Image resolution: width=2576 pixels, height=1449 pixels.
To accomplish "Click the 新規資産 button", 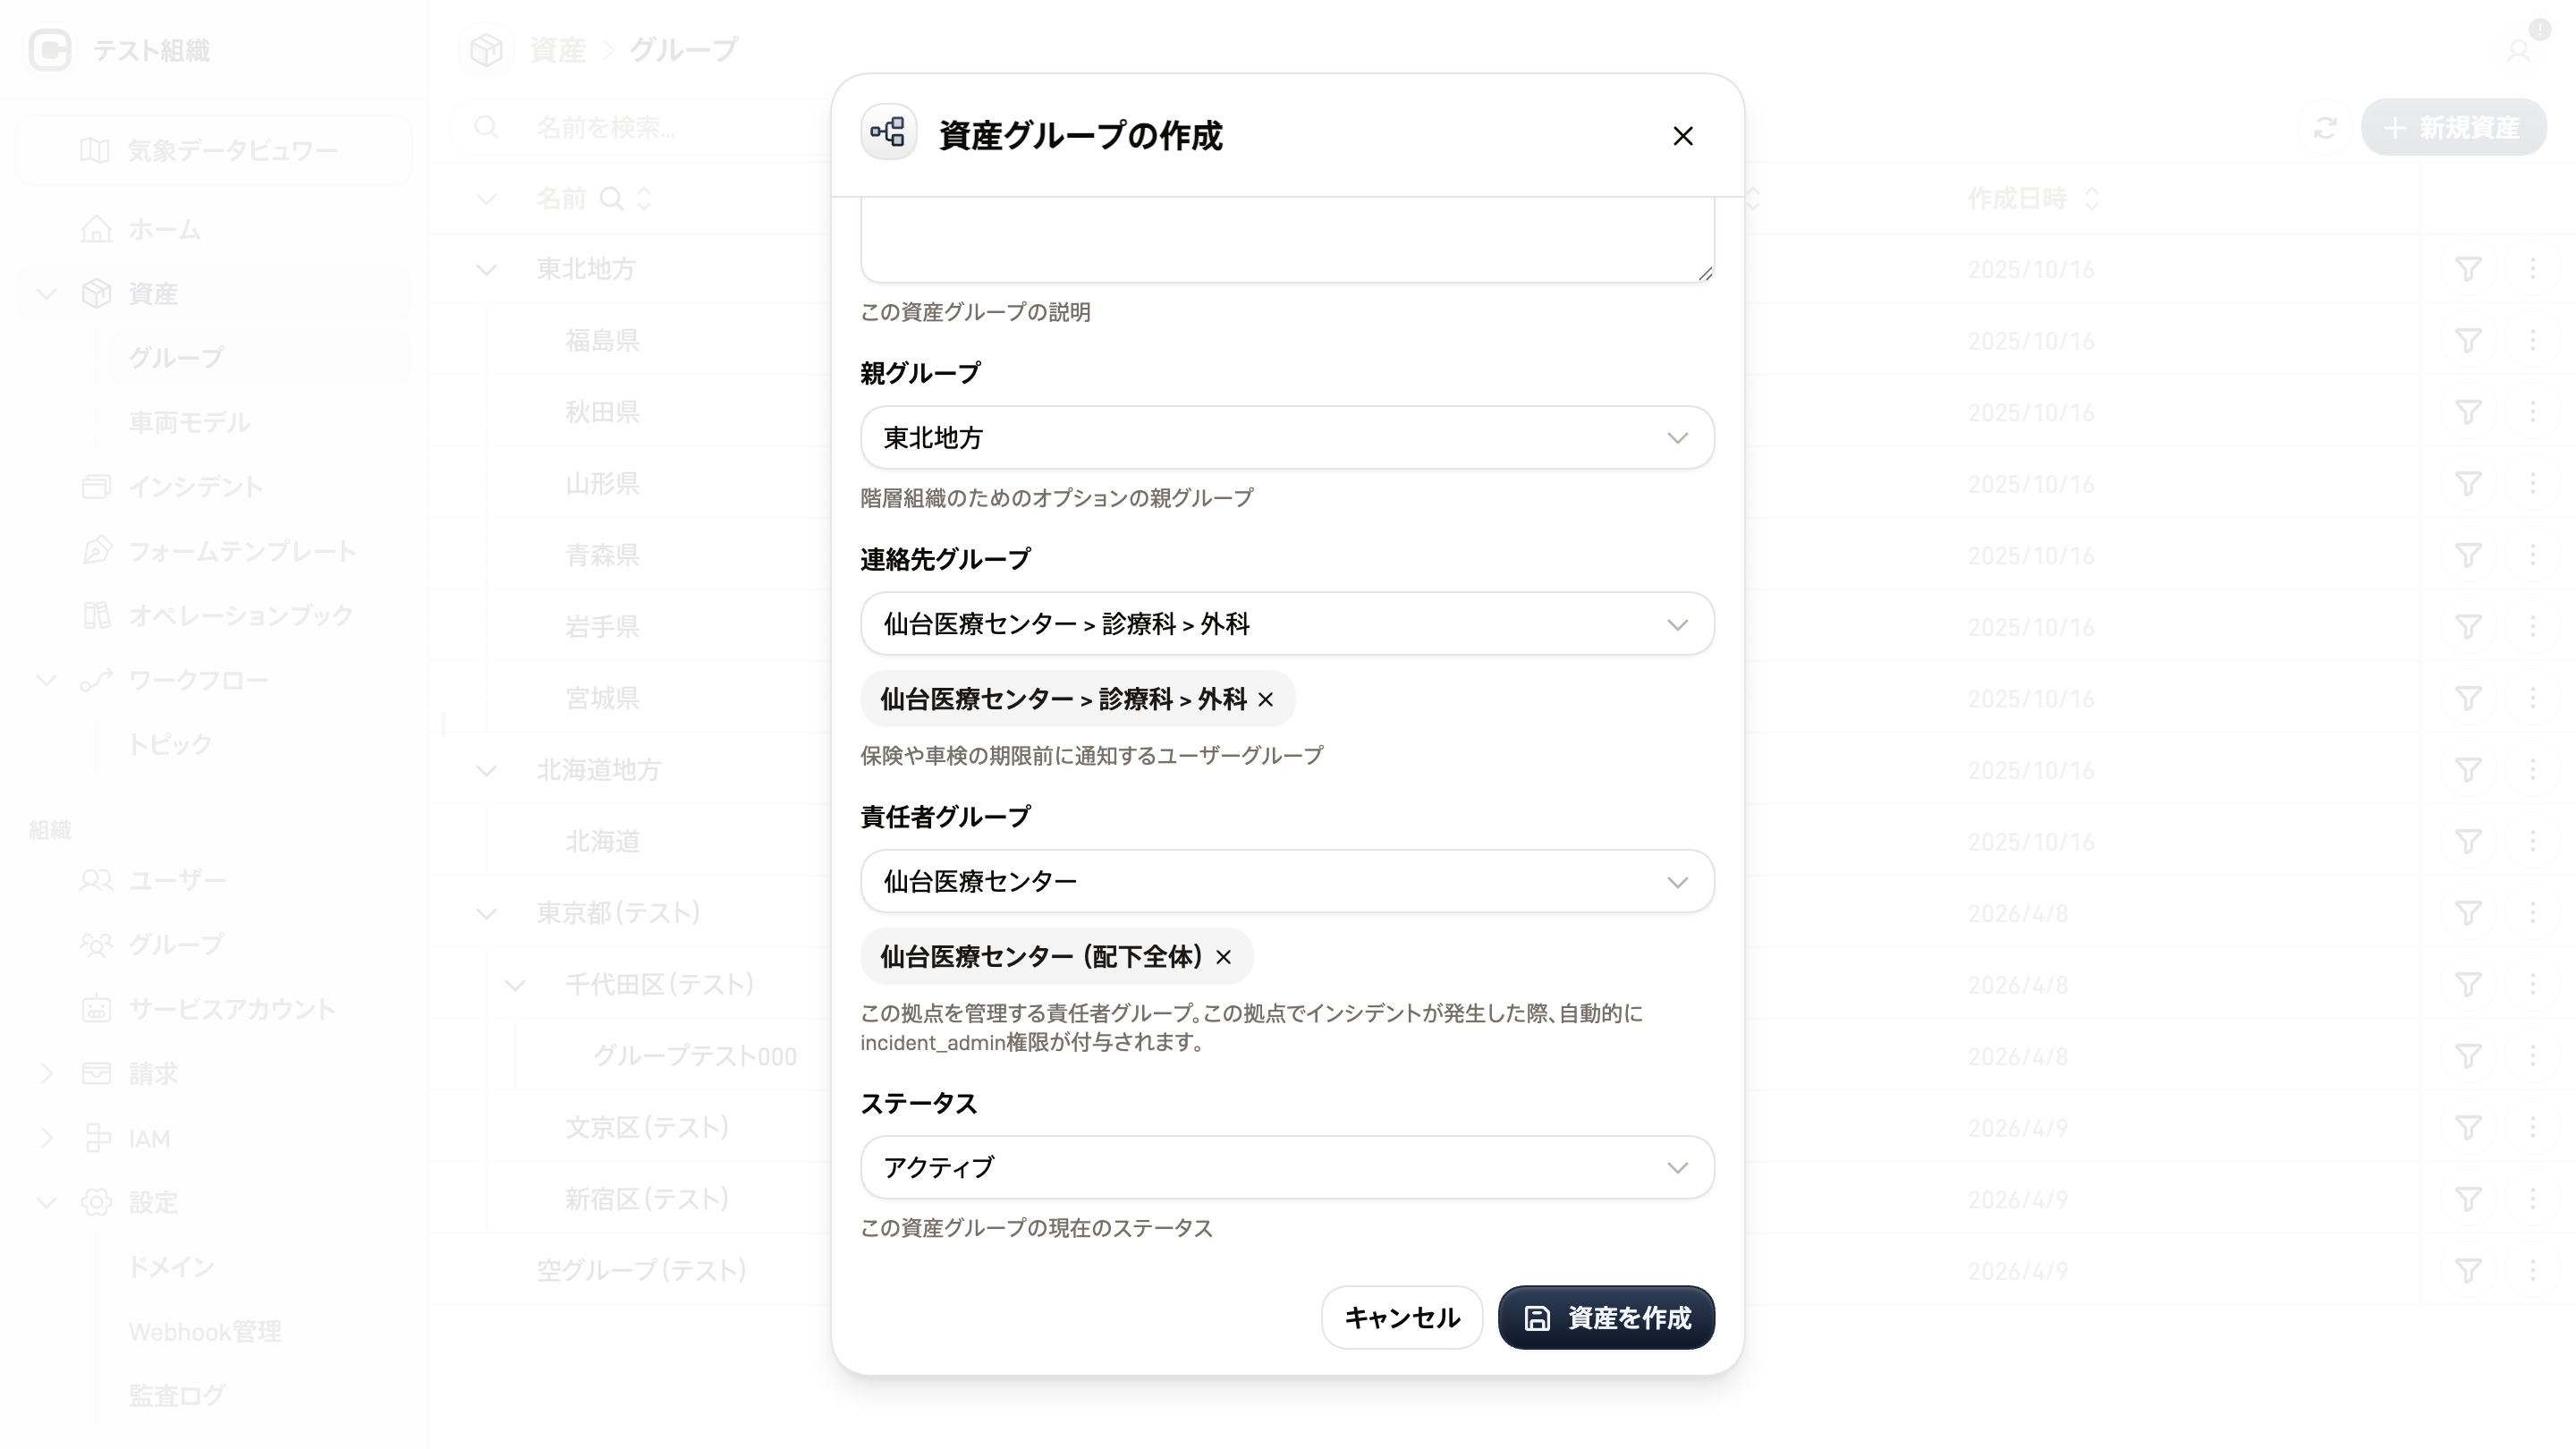I will [2453, 128].
